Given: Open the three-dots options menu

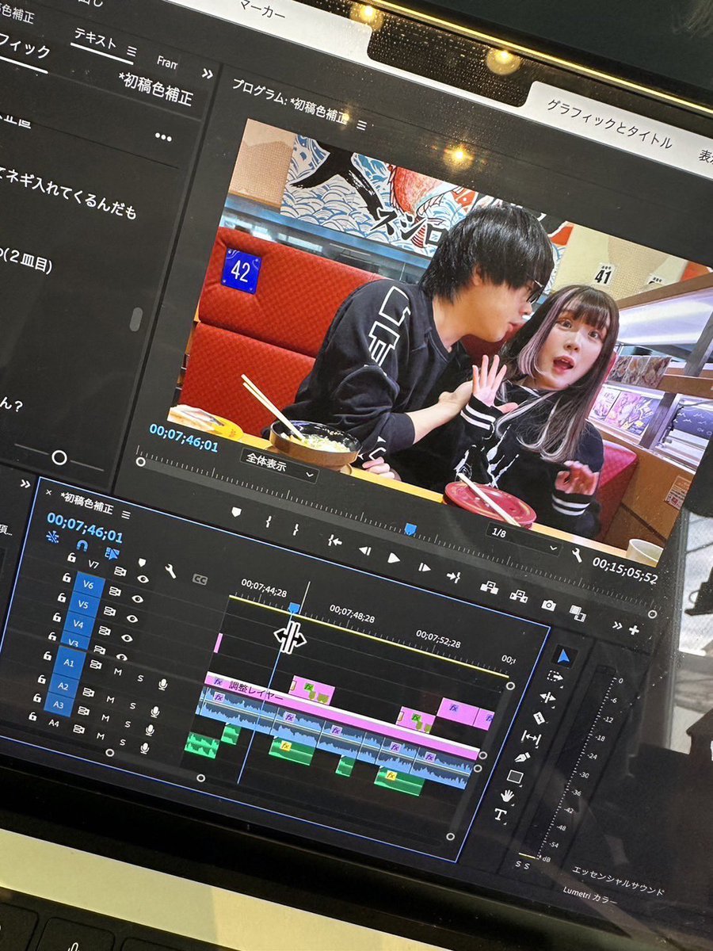Looking at the screenshot, I should tap(163, 137).
